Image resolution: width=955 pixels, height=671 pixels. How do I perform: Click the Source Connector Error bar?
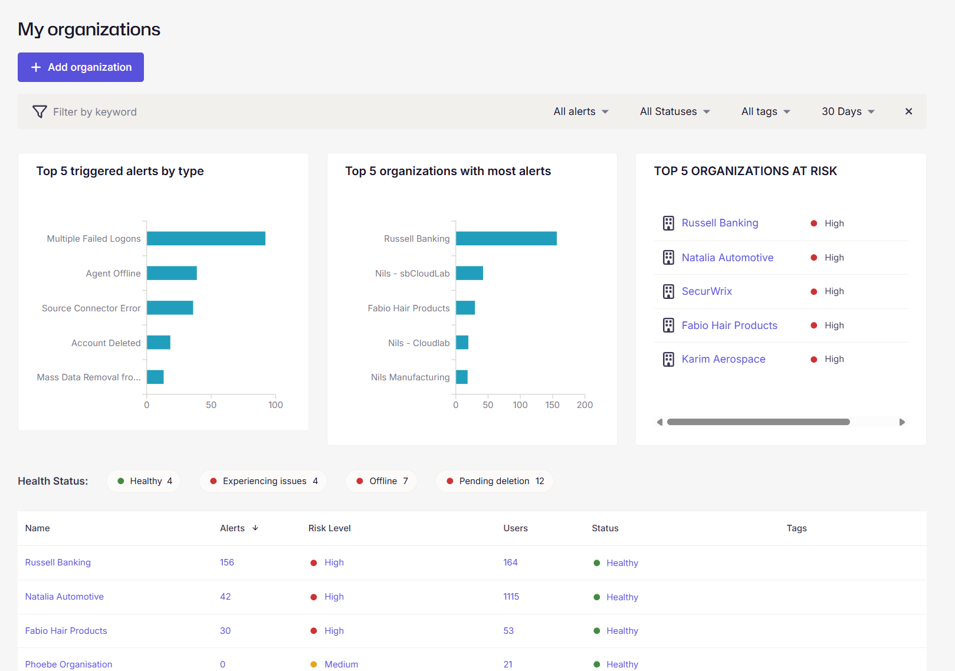click(x=170, y=308)
